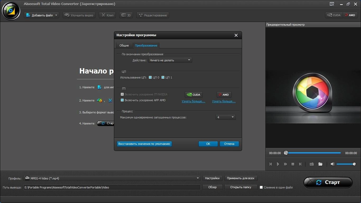Open the 3D settings tool
361x203 pixels.
click(126, 15)
